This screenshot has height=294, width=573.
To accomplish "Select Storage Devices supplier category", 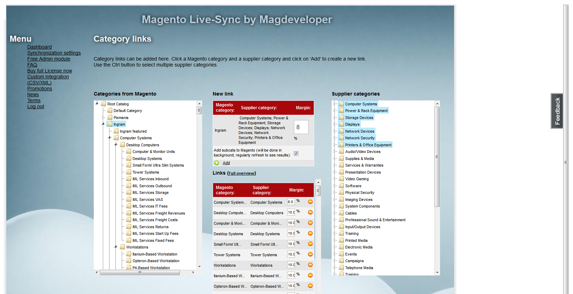I will 359,118.
